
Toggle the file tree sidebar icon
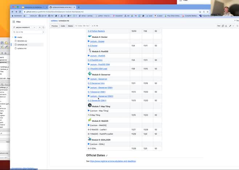tap(13, 21)
